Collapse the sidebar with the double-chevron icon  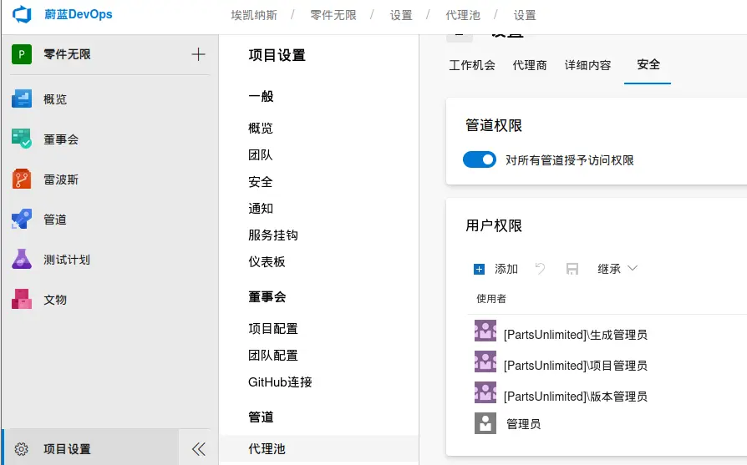pos(199,449)
